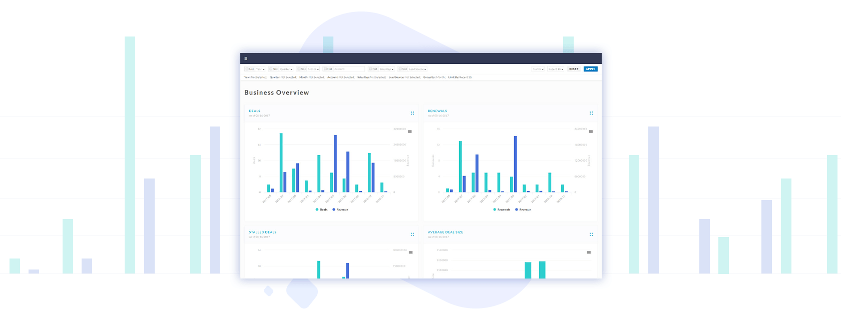Enable the Not checkbox for Lead Source
This screenshot has width=841, height=327.
[400, 69]
